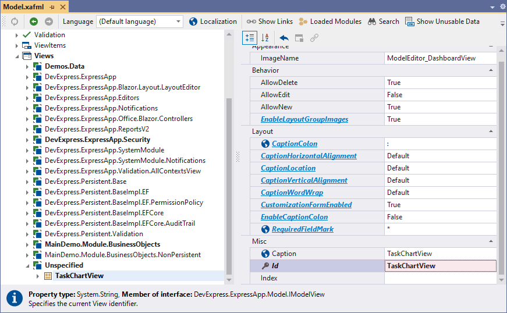Screen dimensions: 507x313
Task: Select the Validation tree item
Action: (x=49, y=35)
